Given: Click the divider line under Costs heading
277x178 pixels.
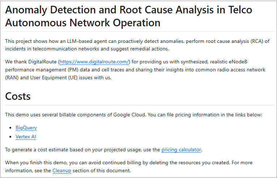Looking at the screenshot, I should [137, 105].
